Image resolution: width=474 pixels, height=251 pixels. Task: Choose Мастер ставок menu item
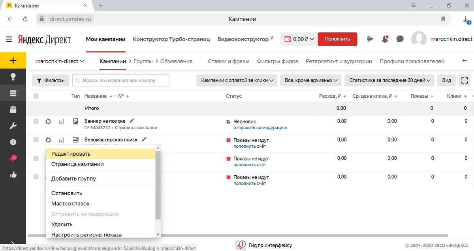tap(101, 203)
